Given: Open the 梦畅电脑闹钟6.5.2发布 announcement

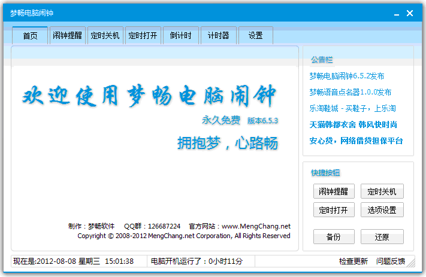Looking at the screenshot, I should click(347, 76).
